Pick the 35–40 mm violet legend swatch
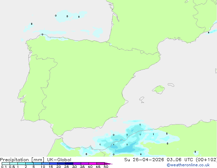 coord(85,164)
